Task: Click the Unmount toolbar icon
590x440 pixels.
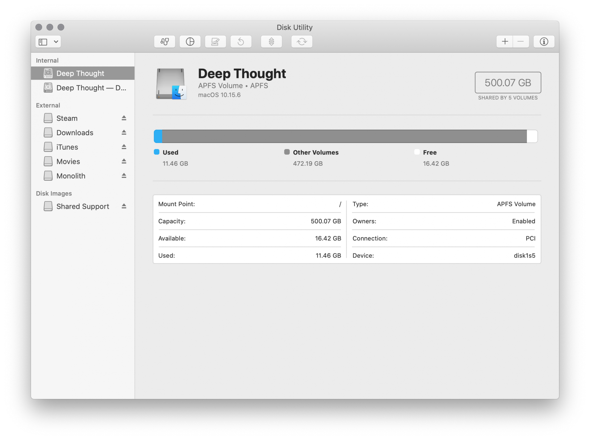Action: [271, 42]
